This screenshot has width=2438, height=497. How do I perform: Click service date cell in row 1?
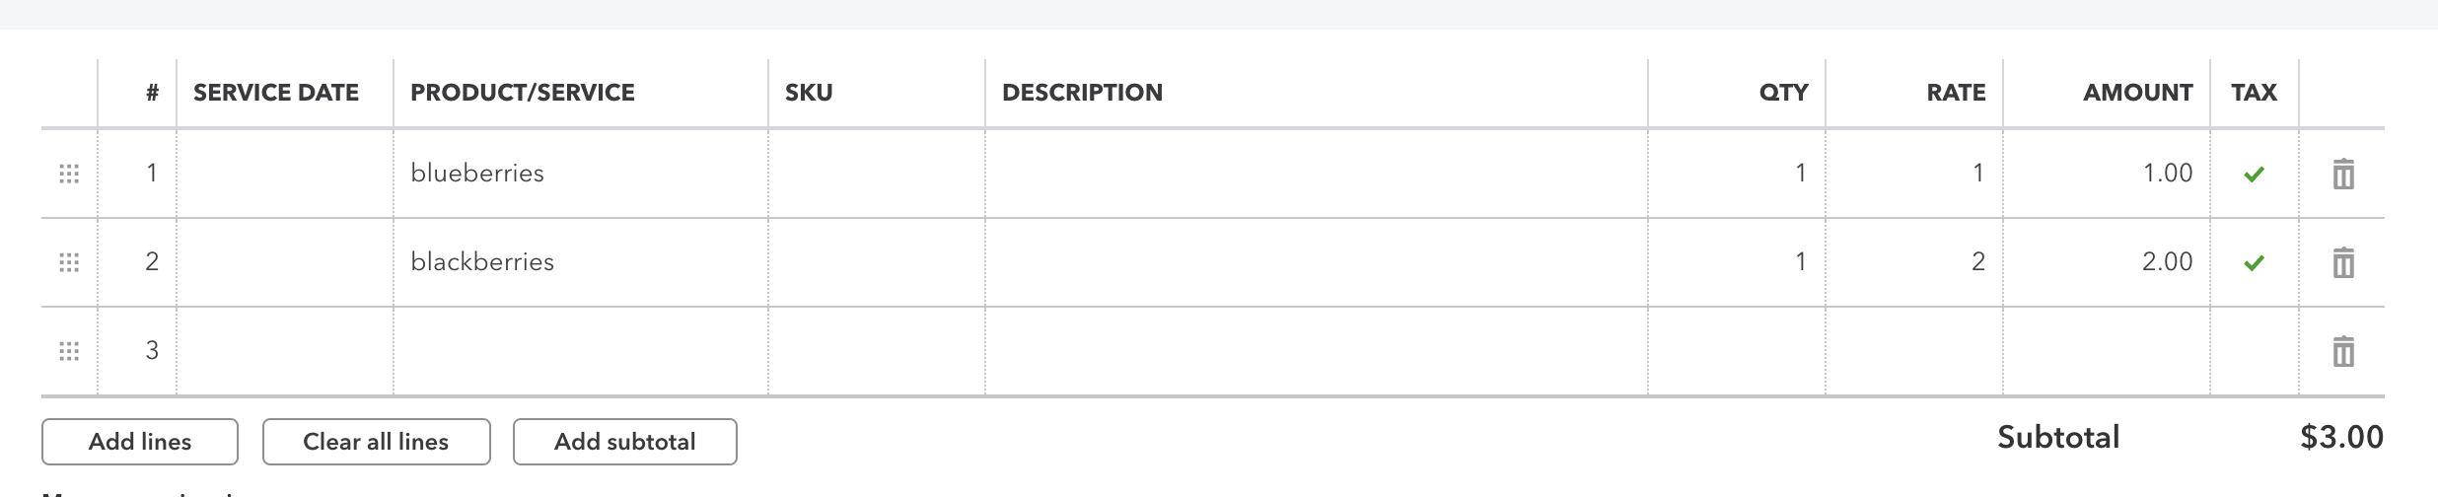[284, 174]
